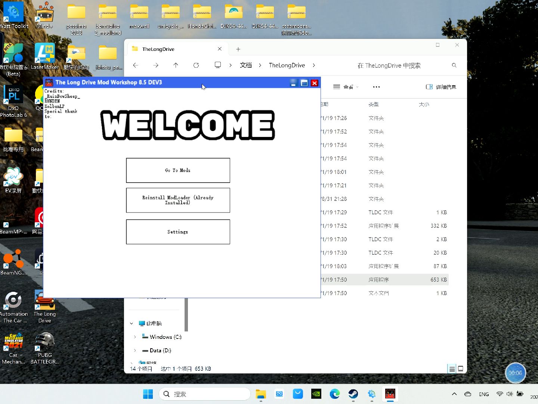
Task: Open the view options dropdown in Explorer
Action: click(x=346, y=87)
